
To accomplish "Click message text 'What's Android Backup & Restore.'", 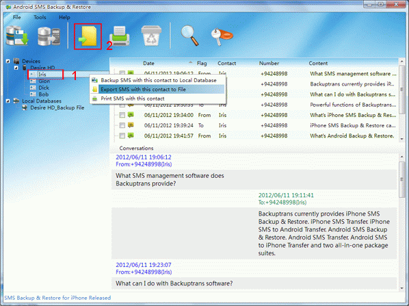I will (352, 136).
